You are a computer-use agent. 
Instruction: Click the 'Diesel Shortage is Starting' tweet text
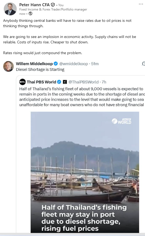pos(40,70)
